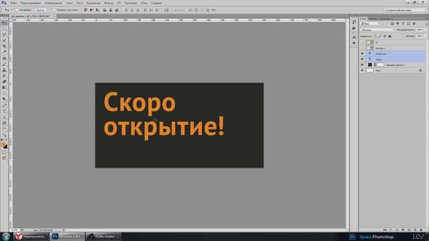This screenshot has height=241, width=429.
Task: Switch to the Контуры tab
Action: pos(385,19)
